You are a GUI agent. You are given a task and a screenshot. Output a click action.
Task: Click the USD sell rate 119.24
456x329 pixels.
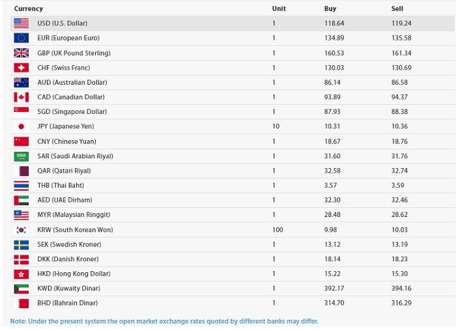(x=401, y=23)
